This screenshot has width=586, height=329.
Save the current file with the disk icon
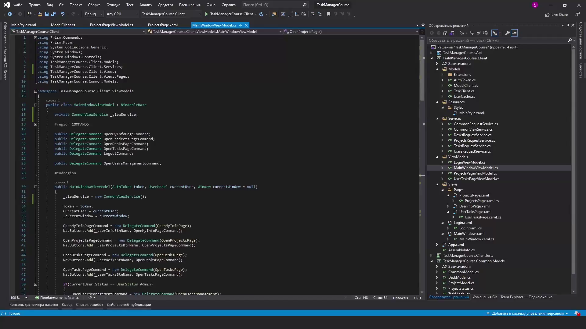click(47, 14)
